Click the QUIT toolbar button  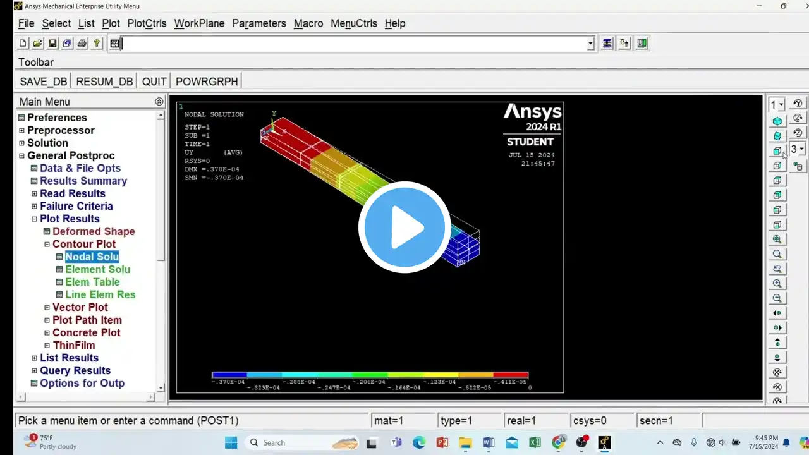pos(154,82)
